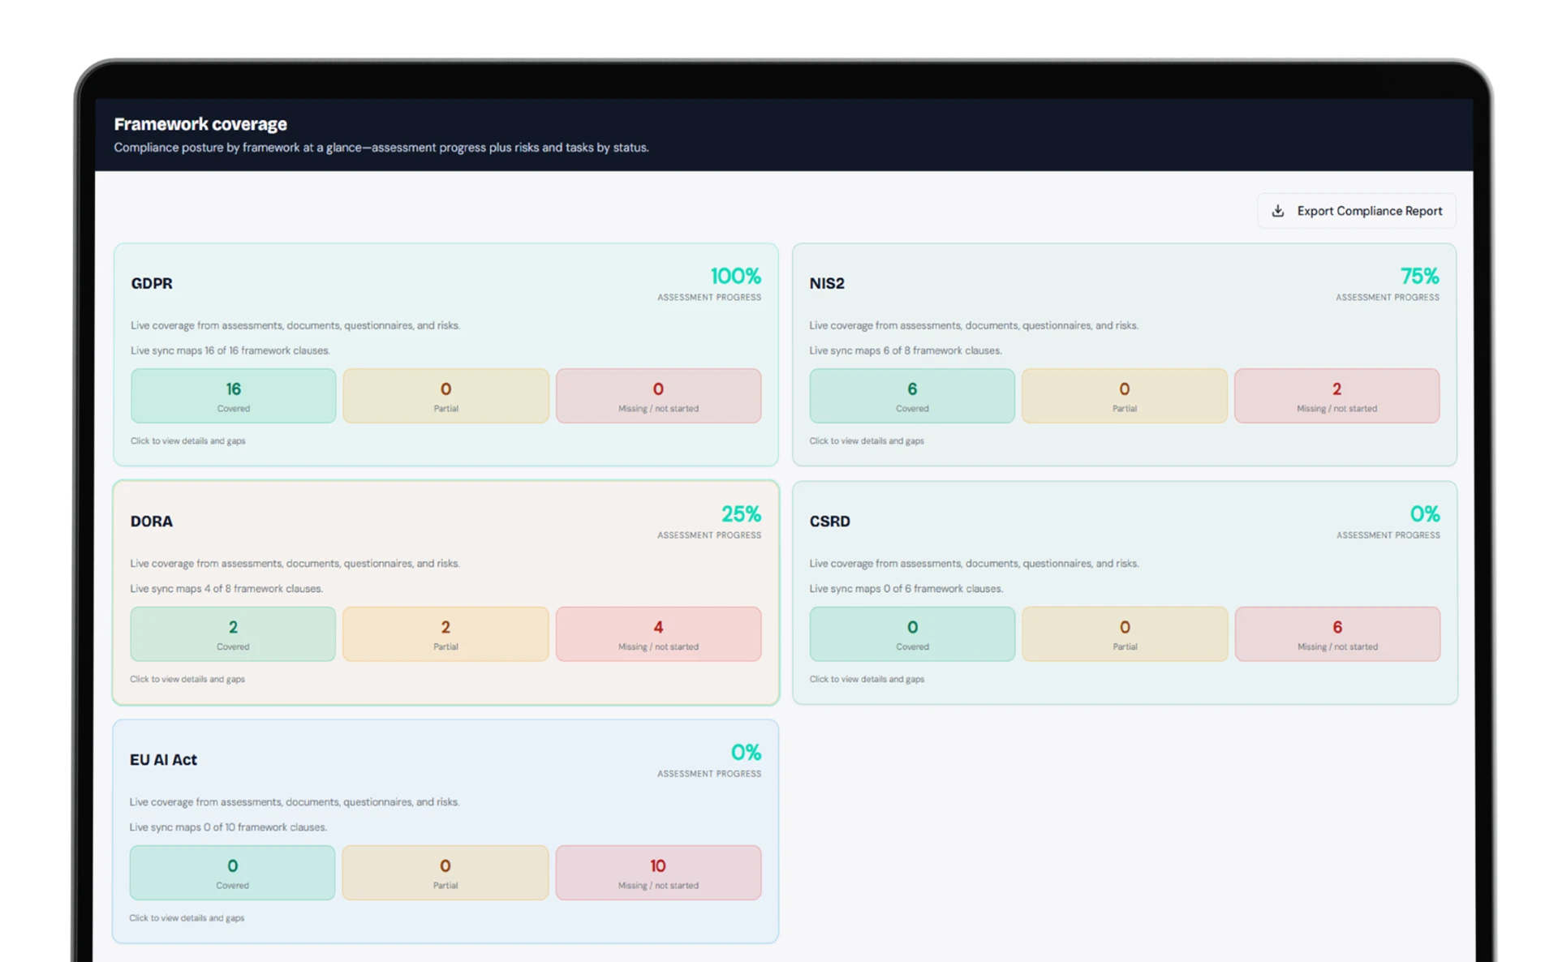Click 'Live sync maps 0 of 10 framework clauses'
This screenshot has width=1558, height=962.
coord(228,827)
